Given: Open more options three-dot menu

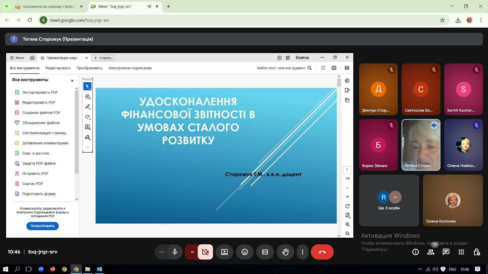Looking at the screenshot, I should (x=302, y=252).
